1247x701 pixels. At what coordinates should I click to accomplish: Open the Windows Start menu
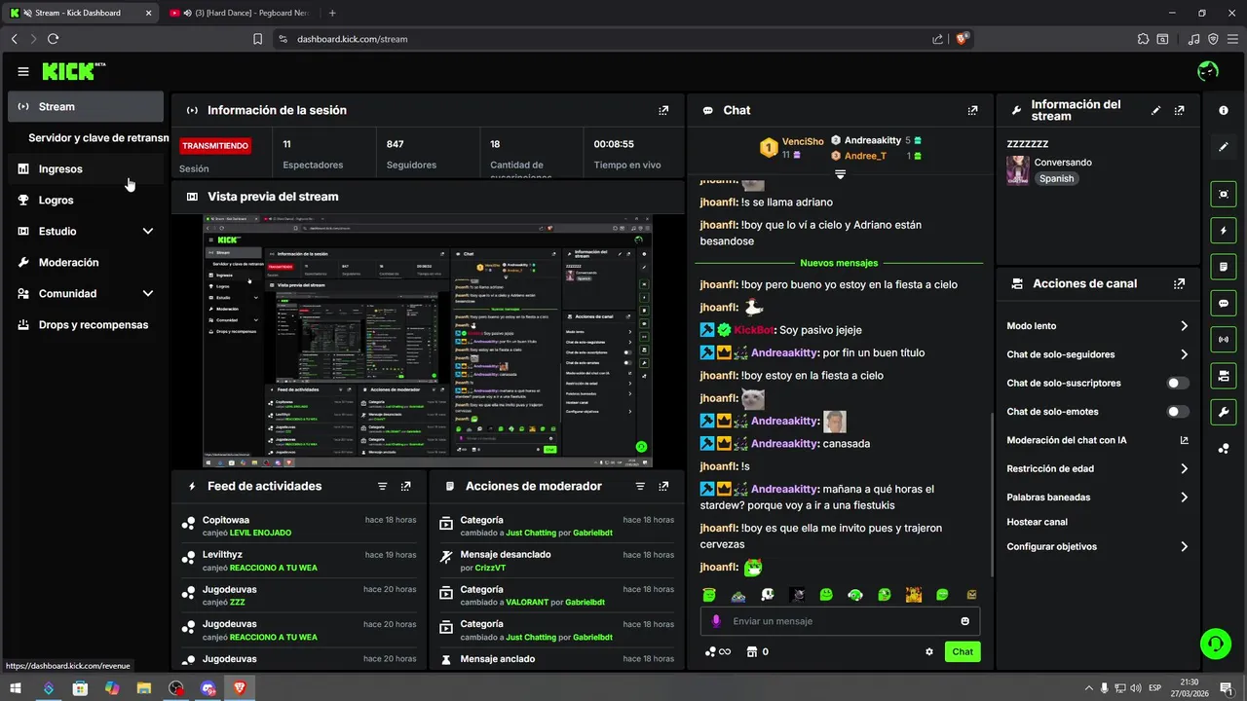pos(16,688)
